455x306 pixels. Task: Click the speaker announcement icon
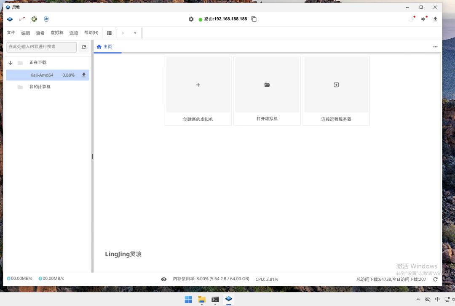(424, 19)
